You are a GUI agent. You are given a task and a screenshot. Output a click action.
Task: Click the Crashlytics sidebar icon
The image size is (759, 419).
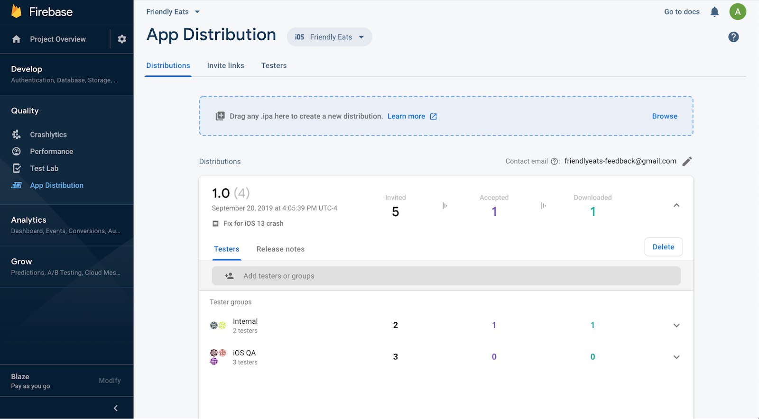(x=17, y=135)
